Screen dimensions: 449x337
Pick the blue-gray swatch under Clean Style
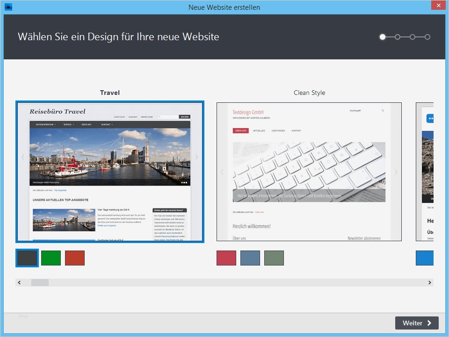[250, 258]
